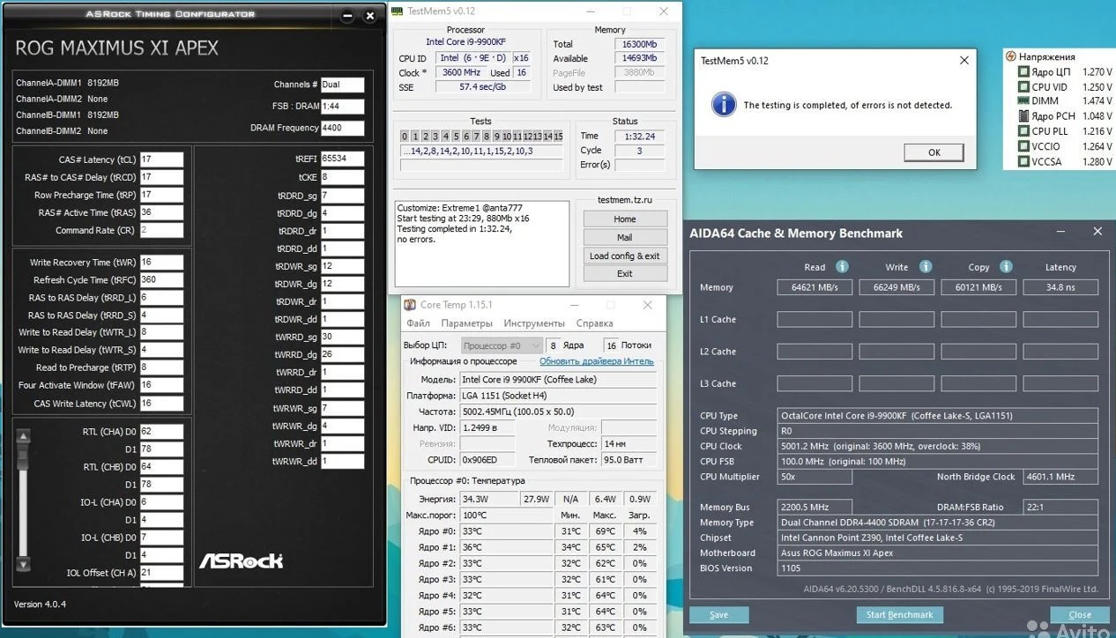Click the blue information icon in TestMem5 dialog
1116x638 pixels.
(724, 104)
